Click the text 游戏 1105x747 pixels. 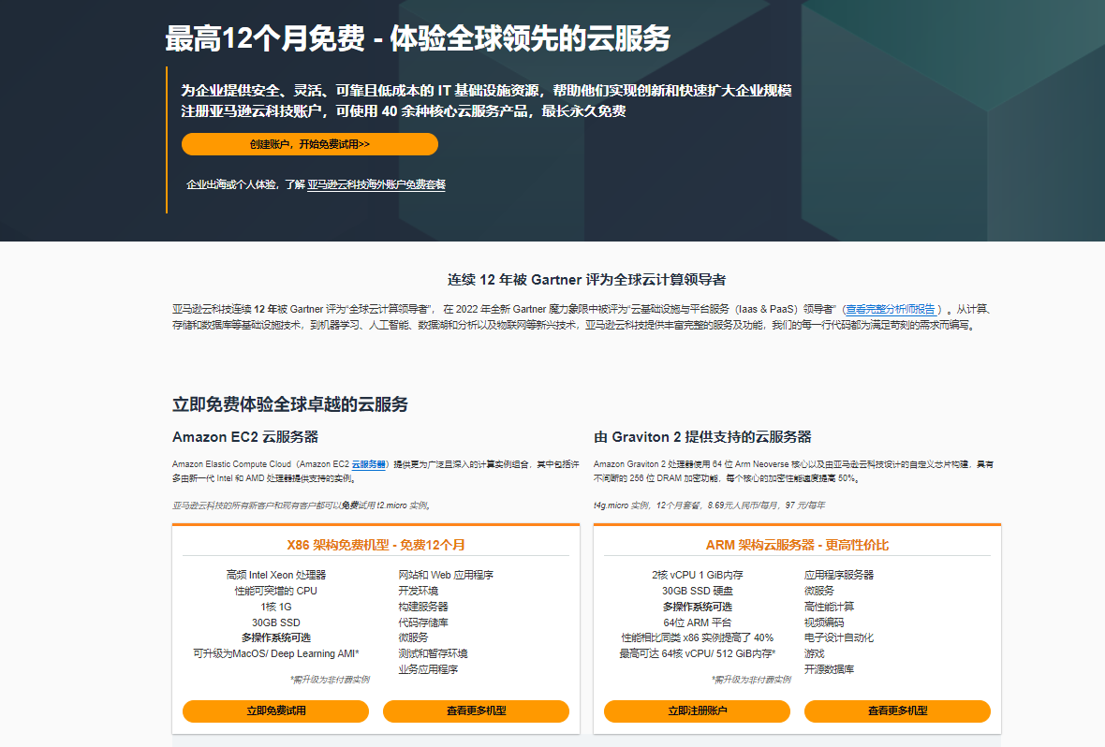point(814,654)
